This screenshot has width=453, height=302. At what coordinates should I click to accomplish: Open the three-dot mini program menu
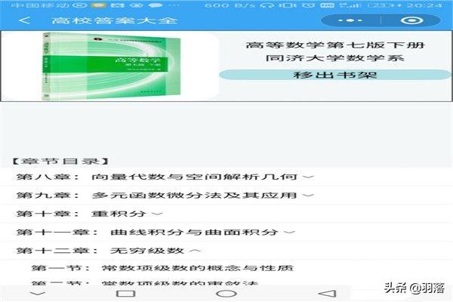pyautogui.click(x=350, y=20)
